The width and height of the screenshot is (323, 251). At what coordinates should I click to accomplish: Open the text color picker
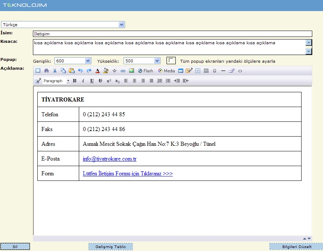97,71
